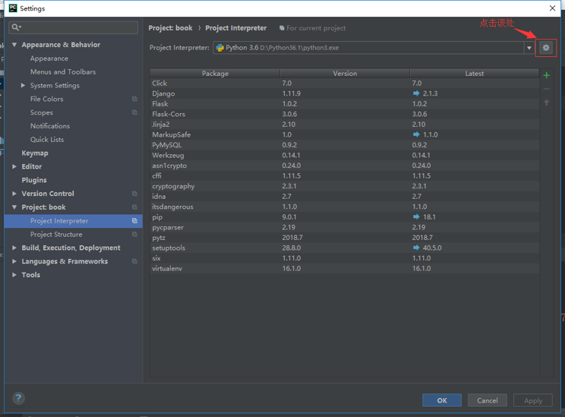Click the OK button
The image size is (565, 417).
pyautogui.click(x=442, y=400)
